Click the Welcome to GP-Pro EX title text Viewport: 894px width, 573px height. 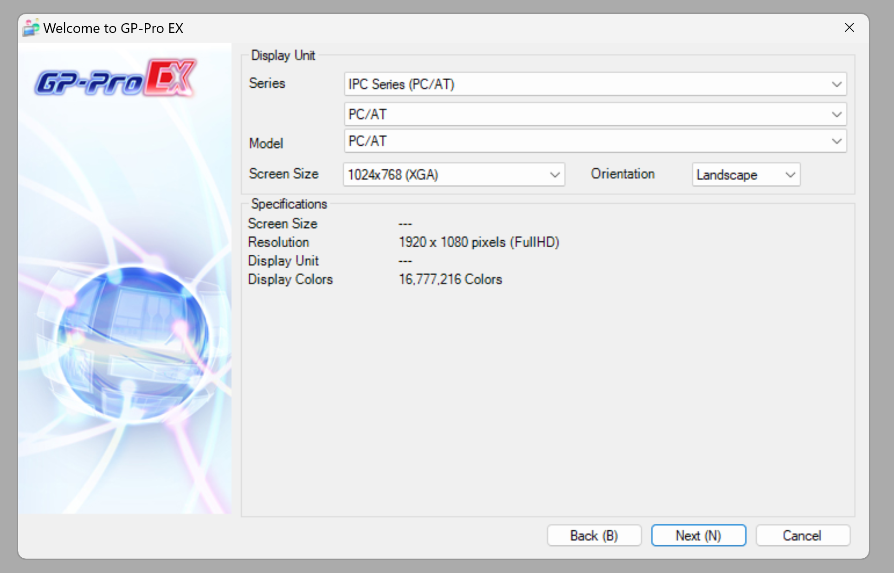(x=113, y=28)
